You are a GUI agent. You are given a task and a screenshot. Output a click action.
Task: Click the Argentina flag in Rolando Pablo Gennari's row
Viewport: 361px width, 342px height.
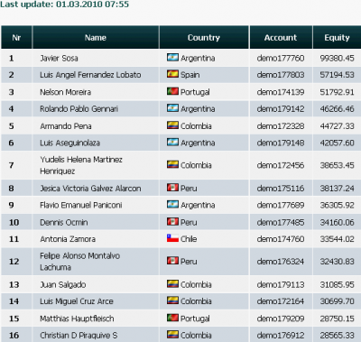click(x=172, y=108)
